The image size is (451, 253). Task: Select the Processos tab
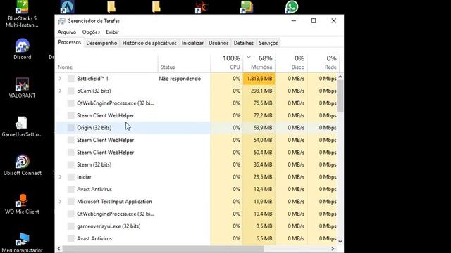point(69,42)
